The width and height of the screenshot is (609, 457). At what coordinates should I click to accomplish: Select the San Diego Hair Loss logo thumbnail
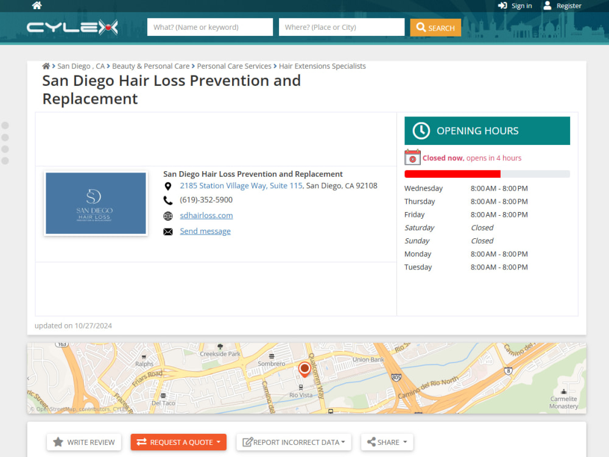click(x=96, y=204)
